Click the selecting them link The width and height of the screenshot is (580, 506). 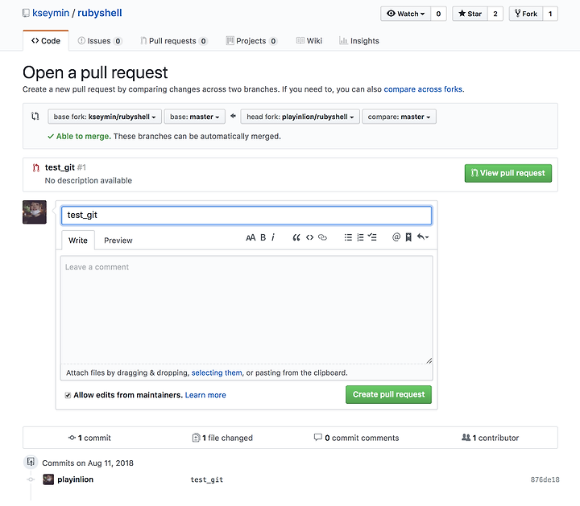[x=217, y=372]
